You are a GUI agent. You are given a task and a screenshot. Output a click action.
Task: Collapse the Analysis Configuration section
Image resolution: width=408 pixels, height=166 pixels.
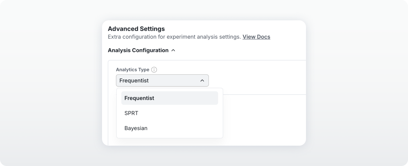(x=141, y=50)
